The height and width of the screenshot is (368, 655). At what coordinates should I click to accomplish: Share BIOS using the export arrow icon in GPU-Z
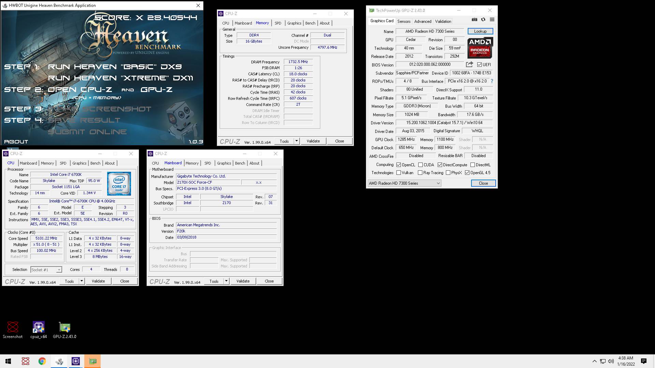point(469,64)
